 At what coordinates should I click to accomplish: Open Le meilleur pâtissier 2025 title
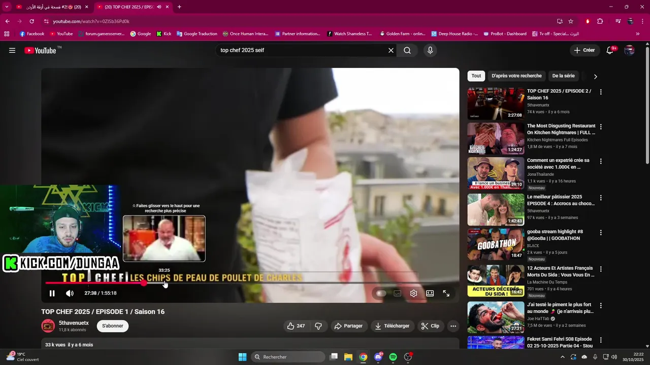[x=561, y=200]
